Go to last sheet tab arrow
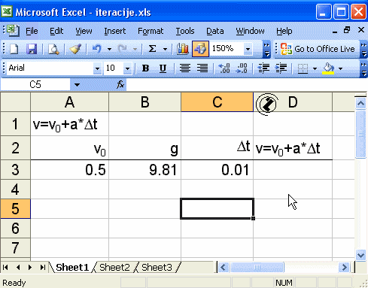Screen dimensions: 368x288 pyautogui.click(x=43, y=268)
